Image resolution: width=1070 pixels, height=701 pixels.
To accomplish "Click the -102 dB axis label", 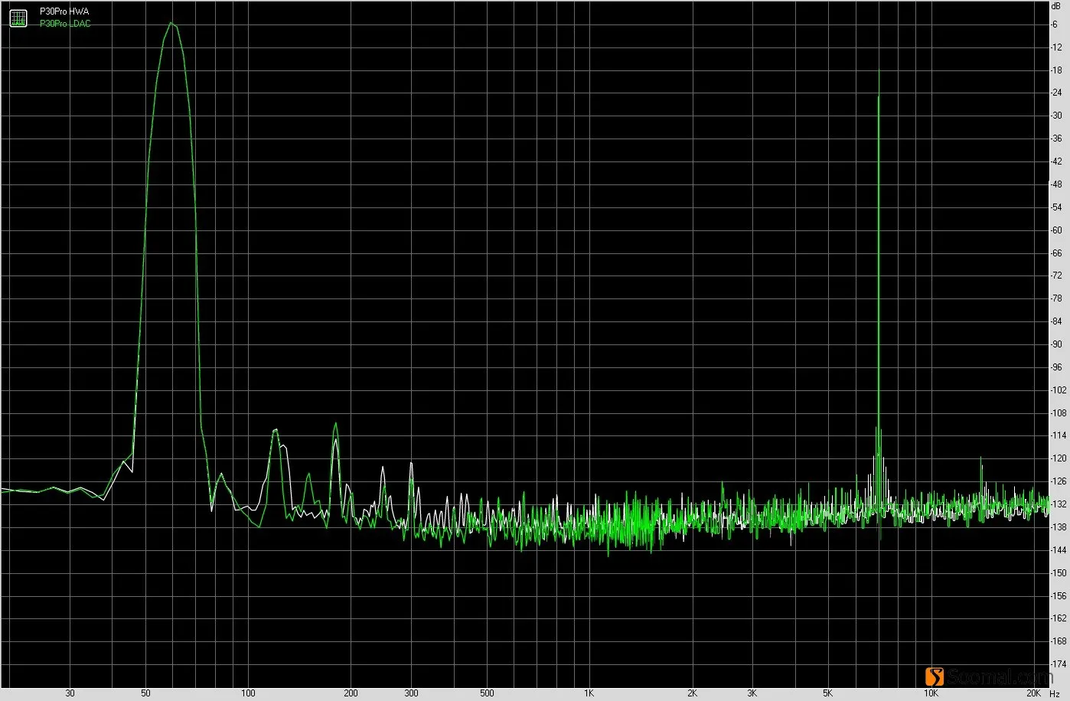I will (1059, 390).
